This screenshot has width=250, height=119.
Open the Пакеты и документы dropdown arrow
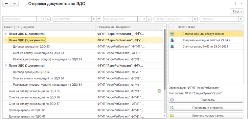(190, 19)
